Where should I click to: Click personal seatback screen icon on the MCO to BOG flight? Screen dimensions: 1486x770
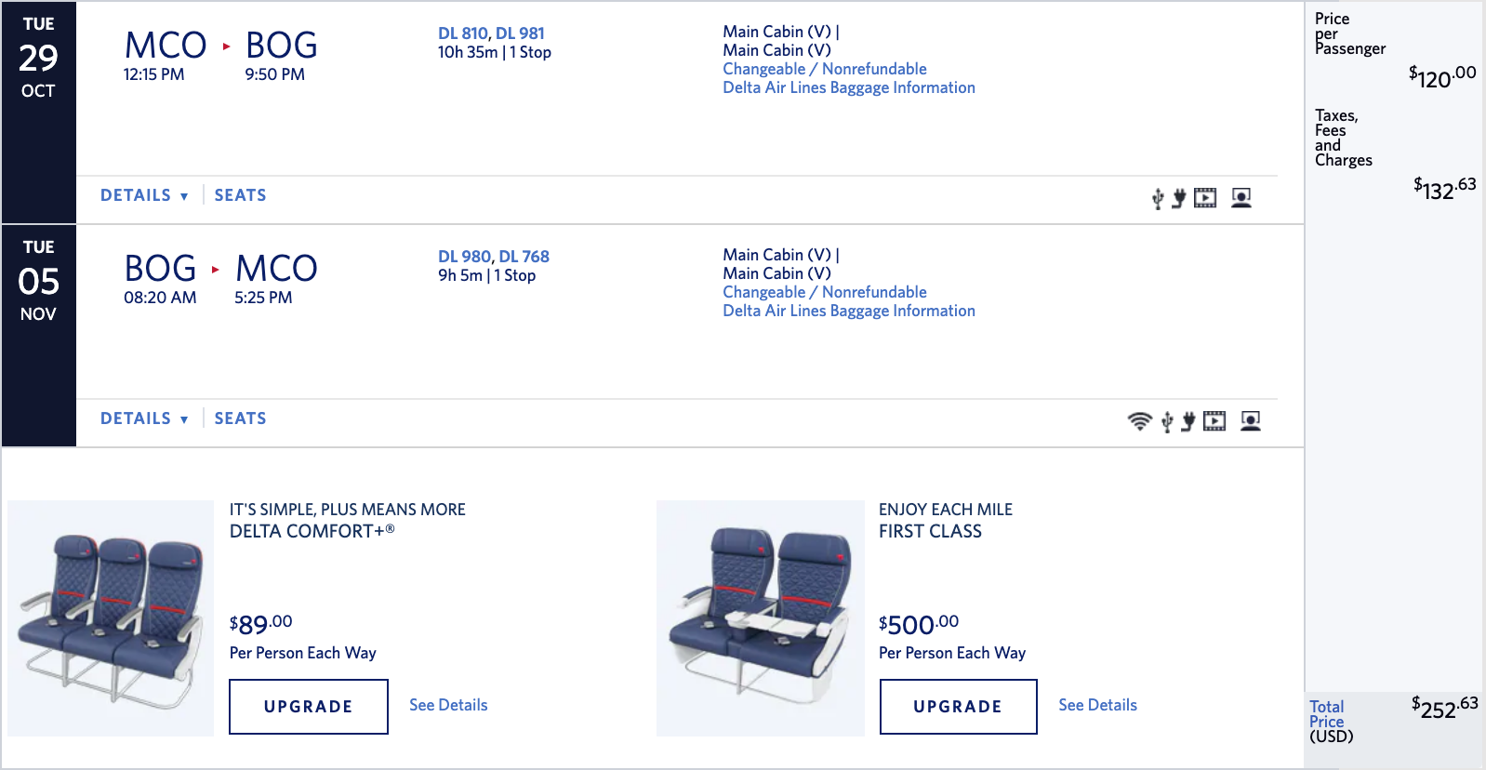coord(1241,198)
